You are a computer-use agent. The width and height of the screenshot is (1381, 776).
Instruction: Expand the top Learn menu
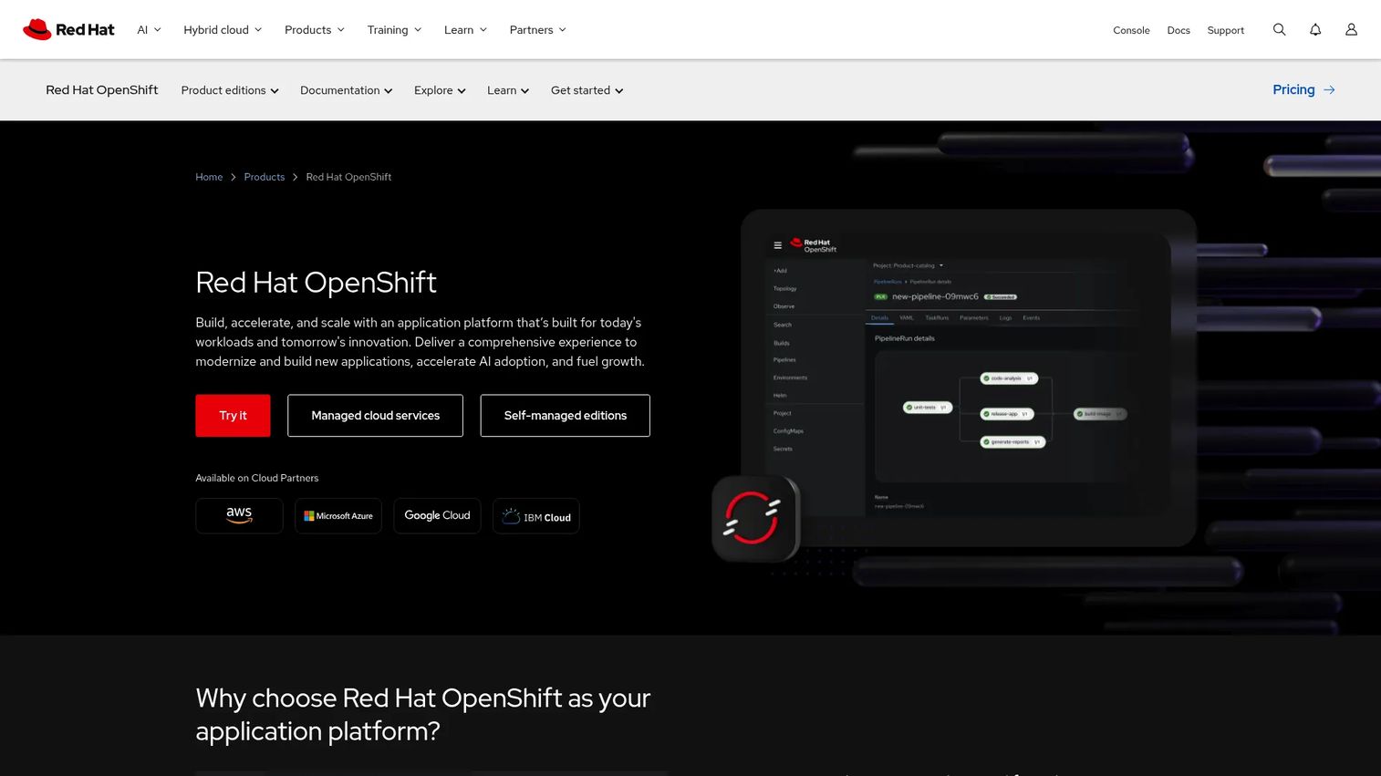[x=465, y=30]
